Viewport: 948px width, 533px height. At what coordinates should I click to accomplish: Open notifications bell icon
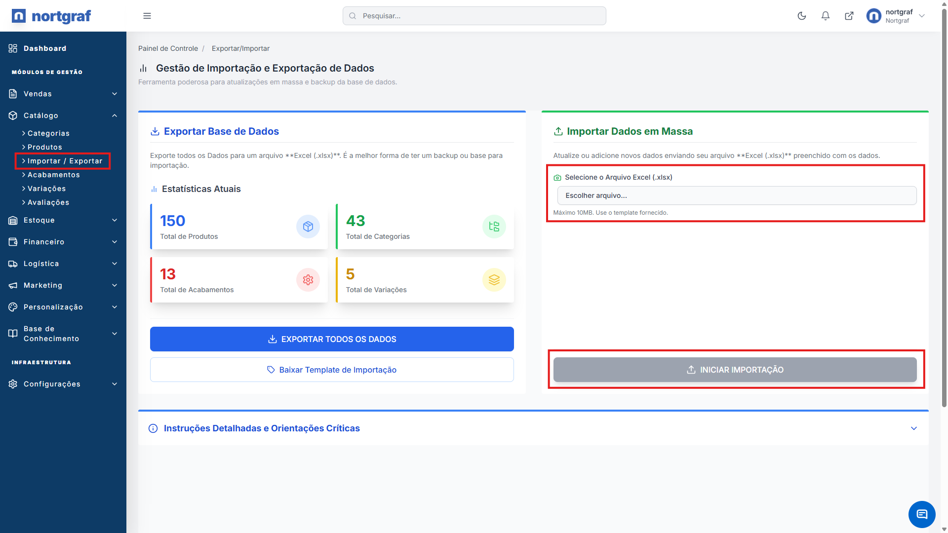(826, 16)
